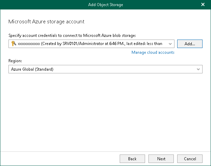Image resolution: width=211 pixels, height=166 pixels.
Task: Close the Add Object Storage dialog
Action: (x=203, y=4)
